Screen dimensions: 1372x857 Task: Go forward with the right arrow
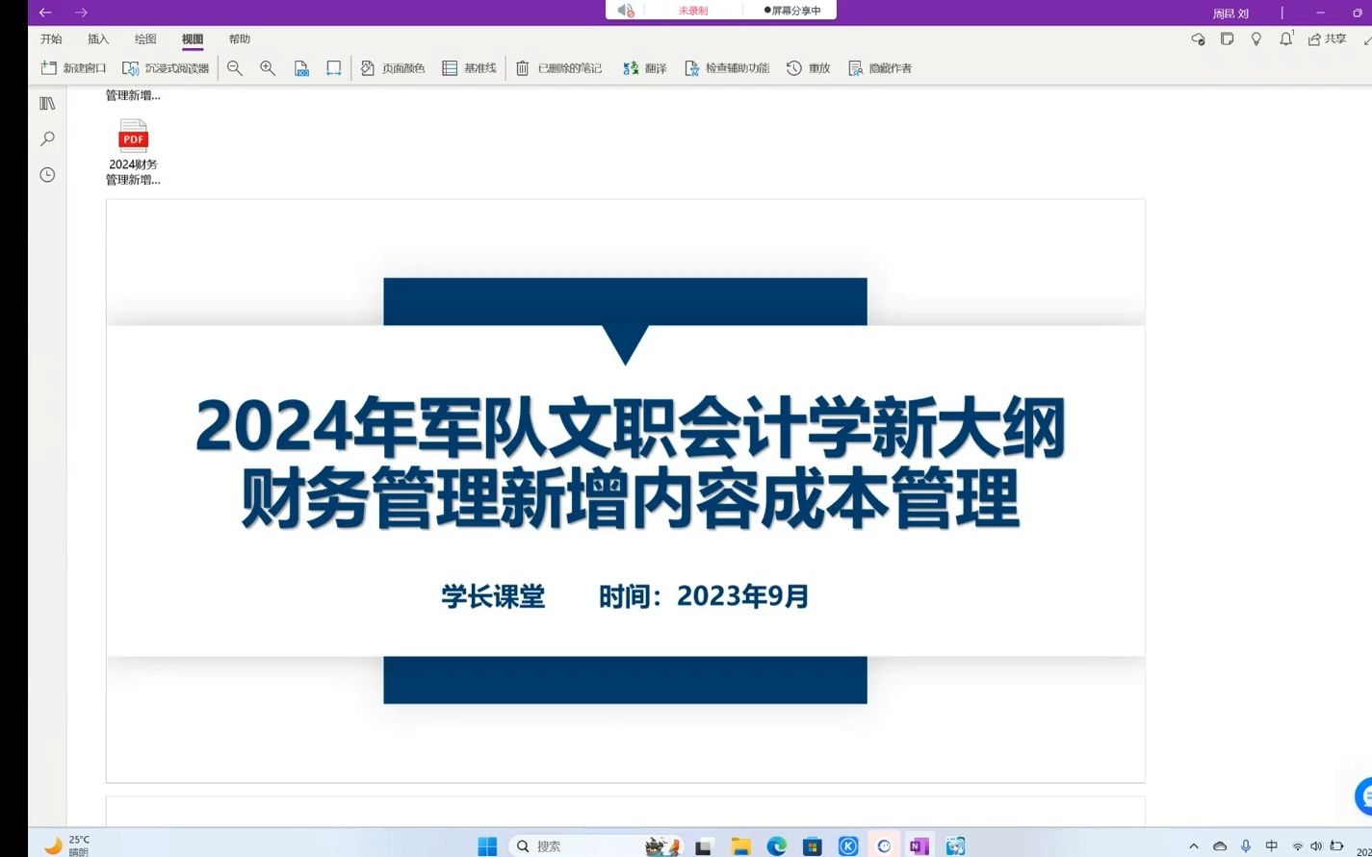81,13
